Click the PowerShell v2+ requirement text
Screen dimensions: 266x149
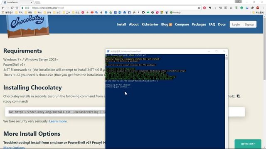pos(14,65)
